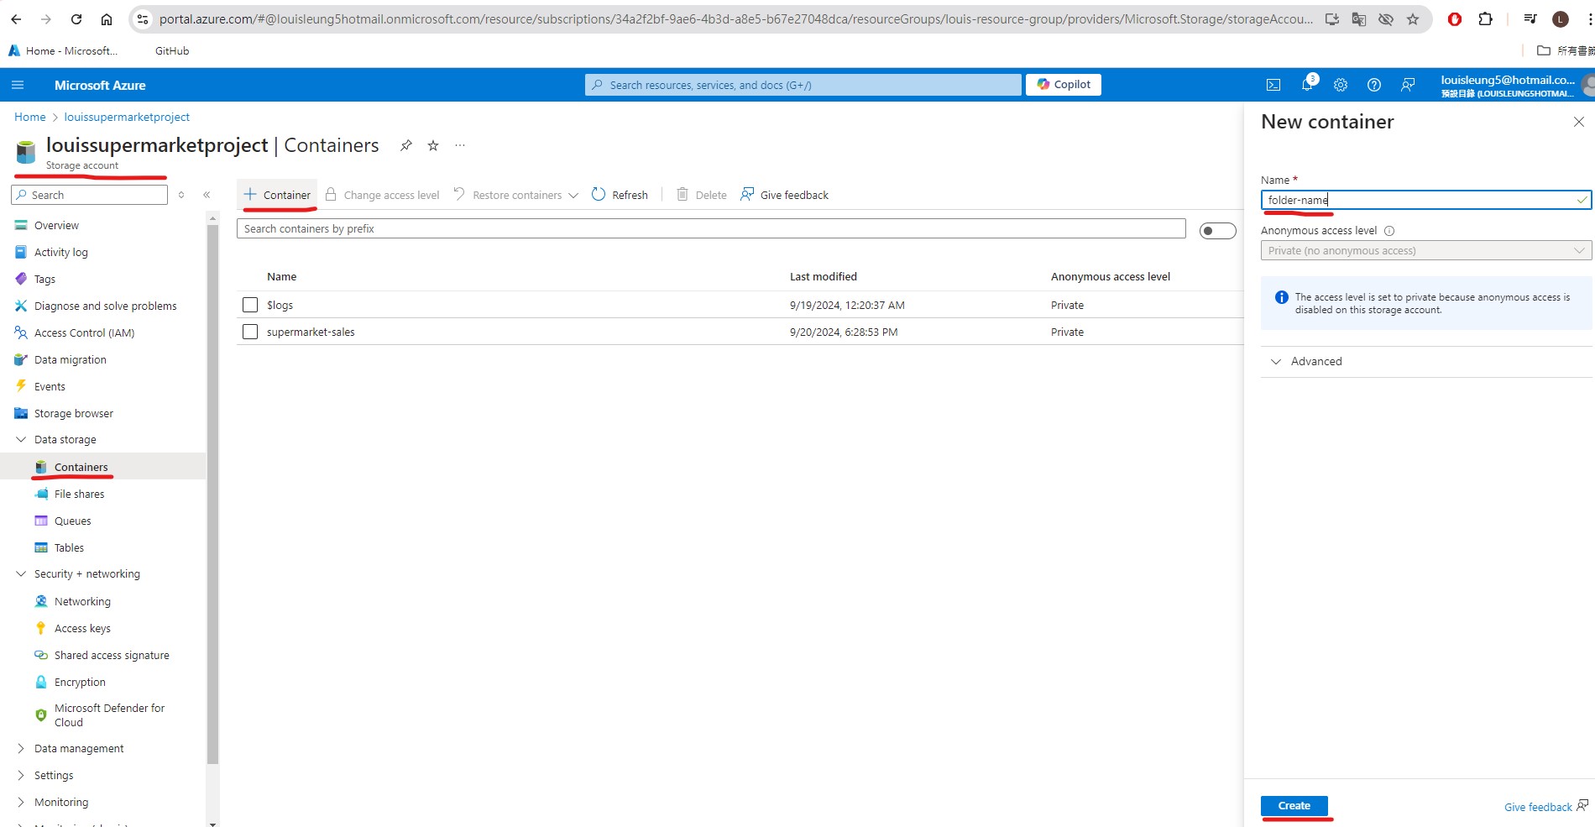Open Microsoft Defender for Cloud
1595x827 pixels.
pyautogui.click(x=108, y=714)
